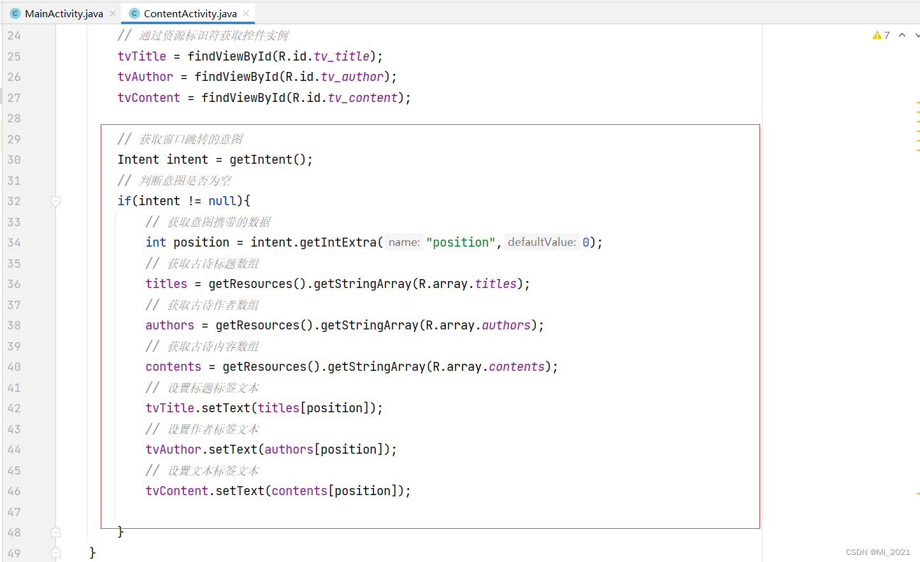
Task: Click the closing brace on line 48
Action: (120, 531)
